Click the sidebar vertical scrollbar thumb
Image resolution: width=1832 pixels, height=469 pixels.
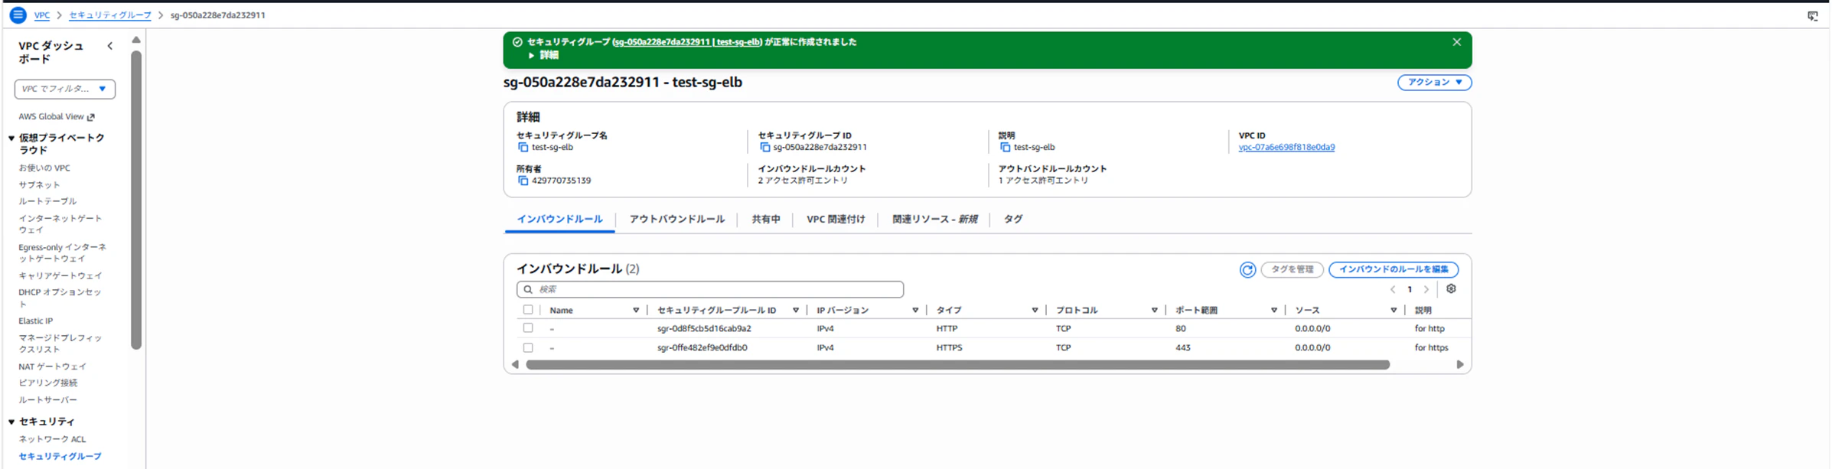click(x=136, y=200)
